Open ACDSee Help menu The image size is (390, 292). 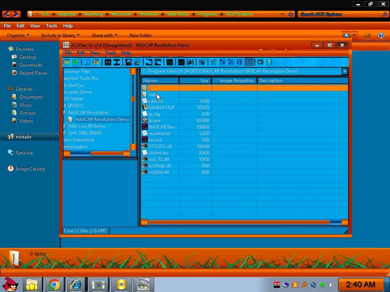point(126,53)
